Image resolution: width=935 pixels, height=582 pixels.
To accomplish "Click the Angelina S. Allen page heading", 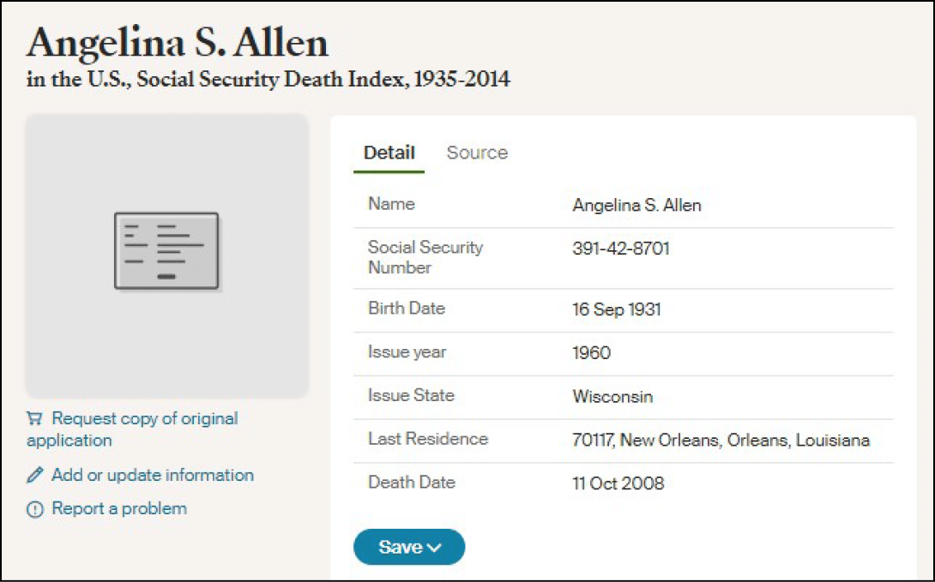I will 178,43.
